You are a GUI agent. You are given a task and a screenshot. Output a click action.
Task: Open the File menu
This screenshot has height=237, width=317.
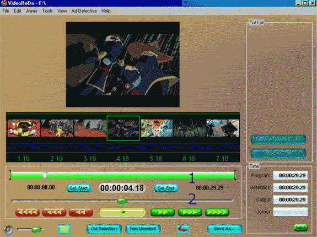[6, 11]
